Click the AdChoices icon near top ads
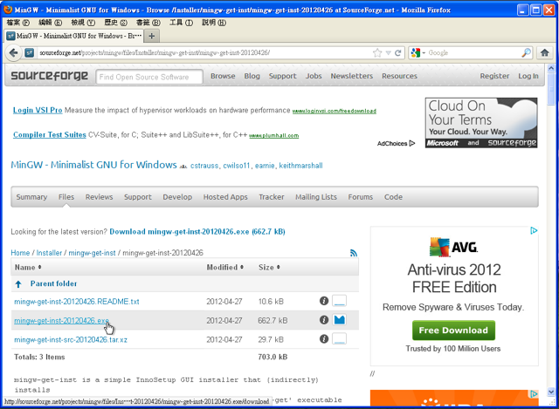The height and width of the screenshot is (409, 559). 412,143
